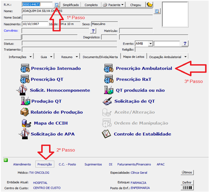Open Solicitação de QT link
Image resolution: width=209 pixels, height=192 pixels.
point(134,101)
